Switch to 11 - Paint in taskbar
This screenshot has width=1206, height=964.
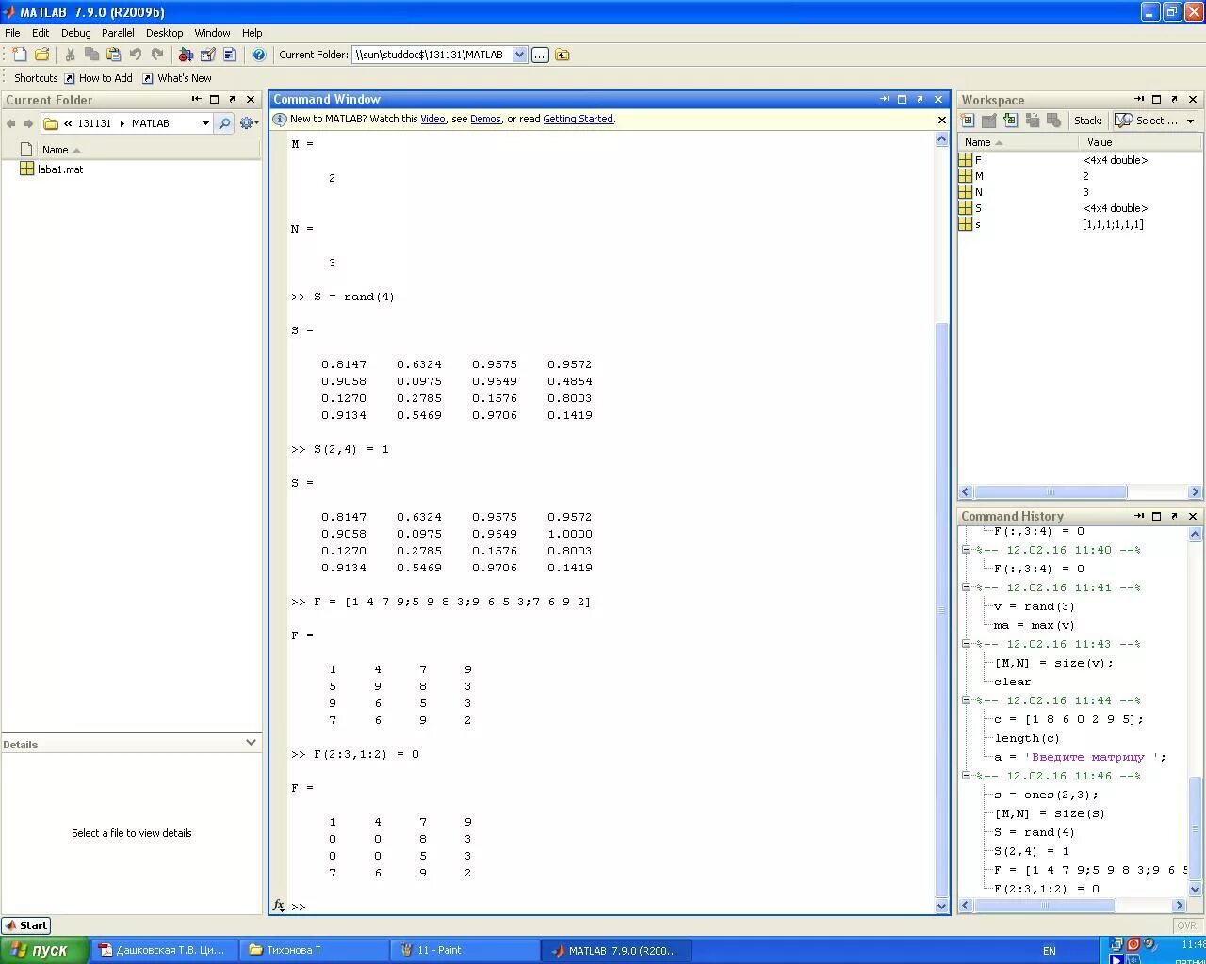[464, 950]
